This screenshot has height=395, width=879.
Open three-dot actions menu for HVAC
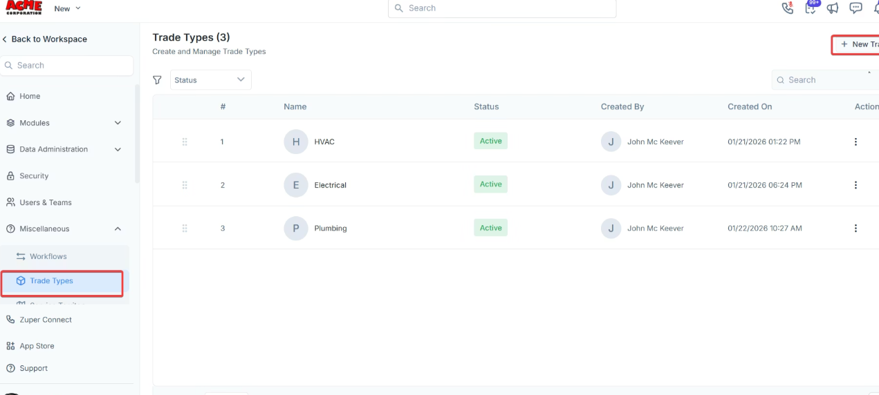(x=855, y=142)
